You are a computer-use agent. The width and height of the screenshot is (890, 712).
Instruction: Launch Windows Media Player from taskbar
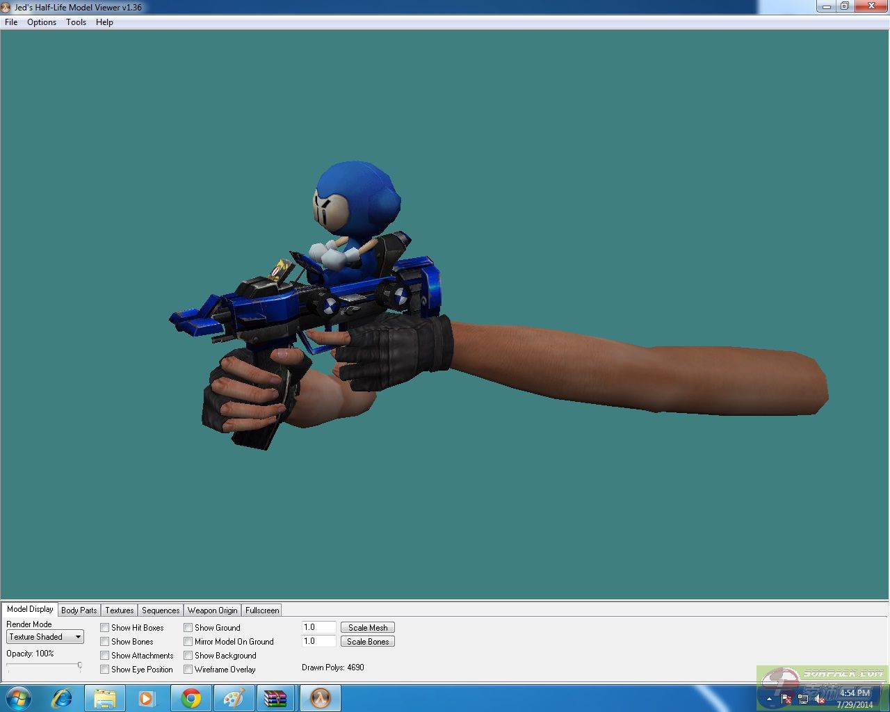pos(147,698)
